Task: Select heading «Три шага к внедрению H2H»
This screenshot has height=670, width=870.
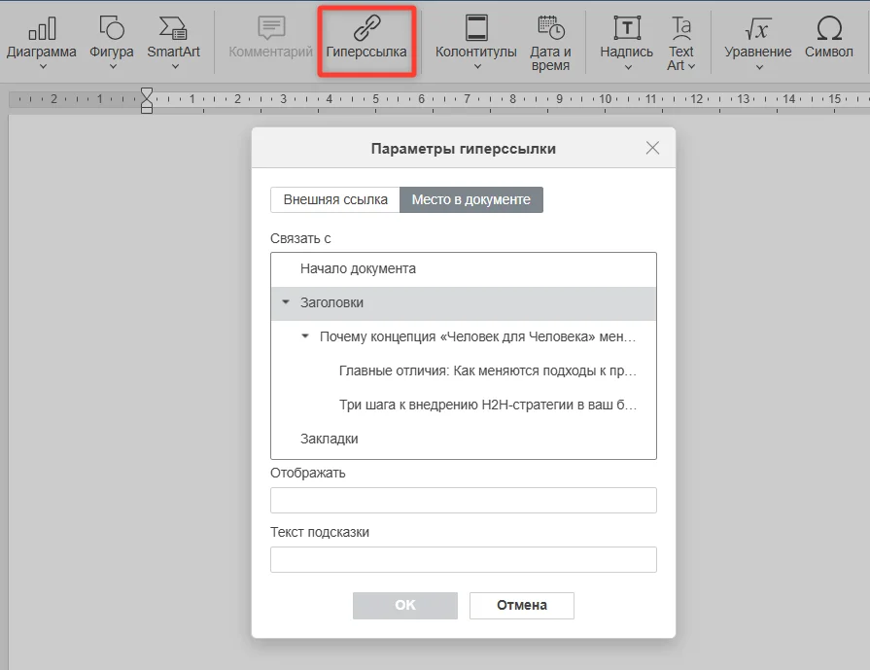Action: (464, 405)
